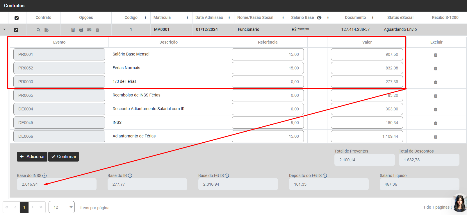467x215 pixels.
Task: Edit the Valor field showing 907,50
Action: (367, 54)
